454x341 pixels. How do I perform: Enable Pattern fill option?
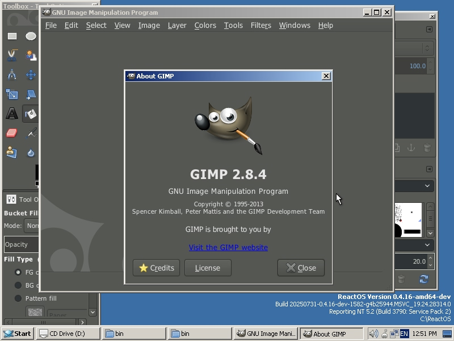tap(19, 298)
